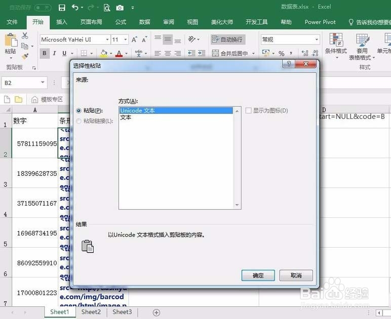Click the Save icon in quick access toolbar
The image size is (391, 319).
tap(62, 8)
